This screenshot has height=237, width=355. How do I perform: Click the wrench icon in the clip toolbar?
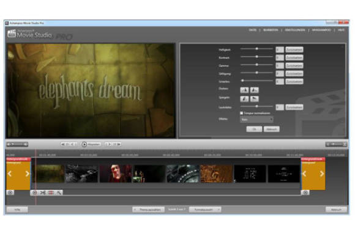coord(59,193)
